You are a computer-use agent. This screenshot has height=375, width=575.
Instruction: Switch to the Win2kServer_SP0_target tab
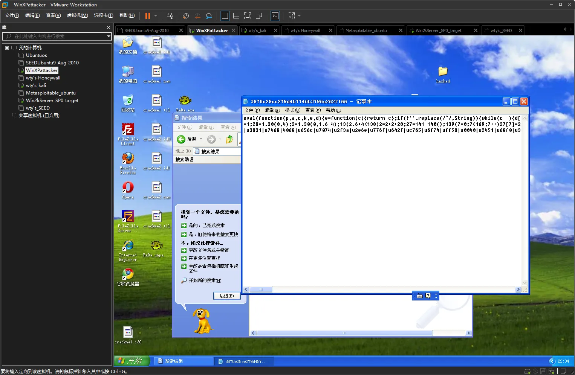pos(438,30)
